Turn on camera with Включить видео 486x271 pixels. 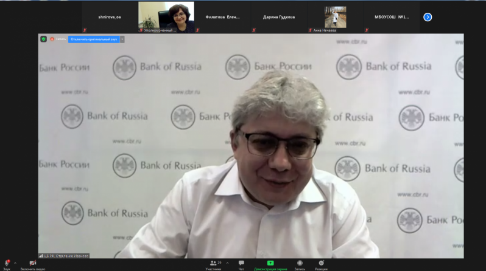[32, 263]
